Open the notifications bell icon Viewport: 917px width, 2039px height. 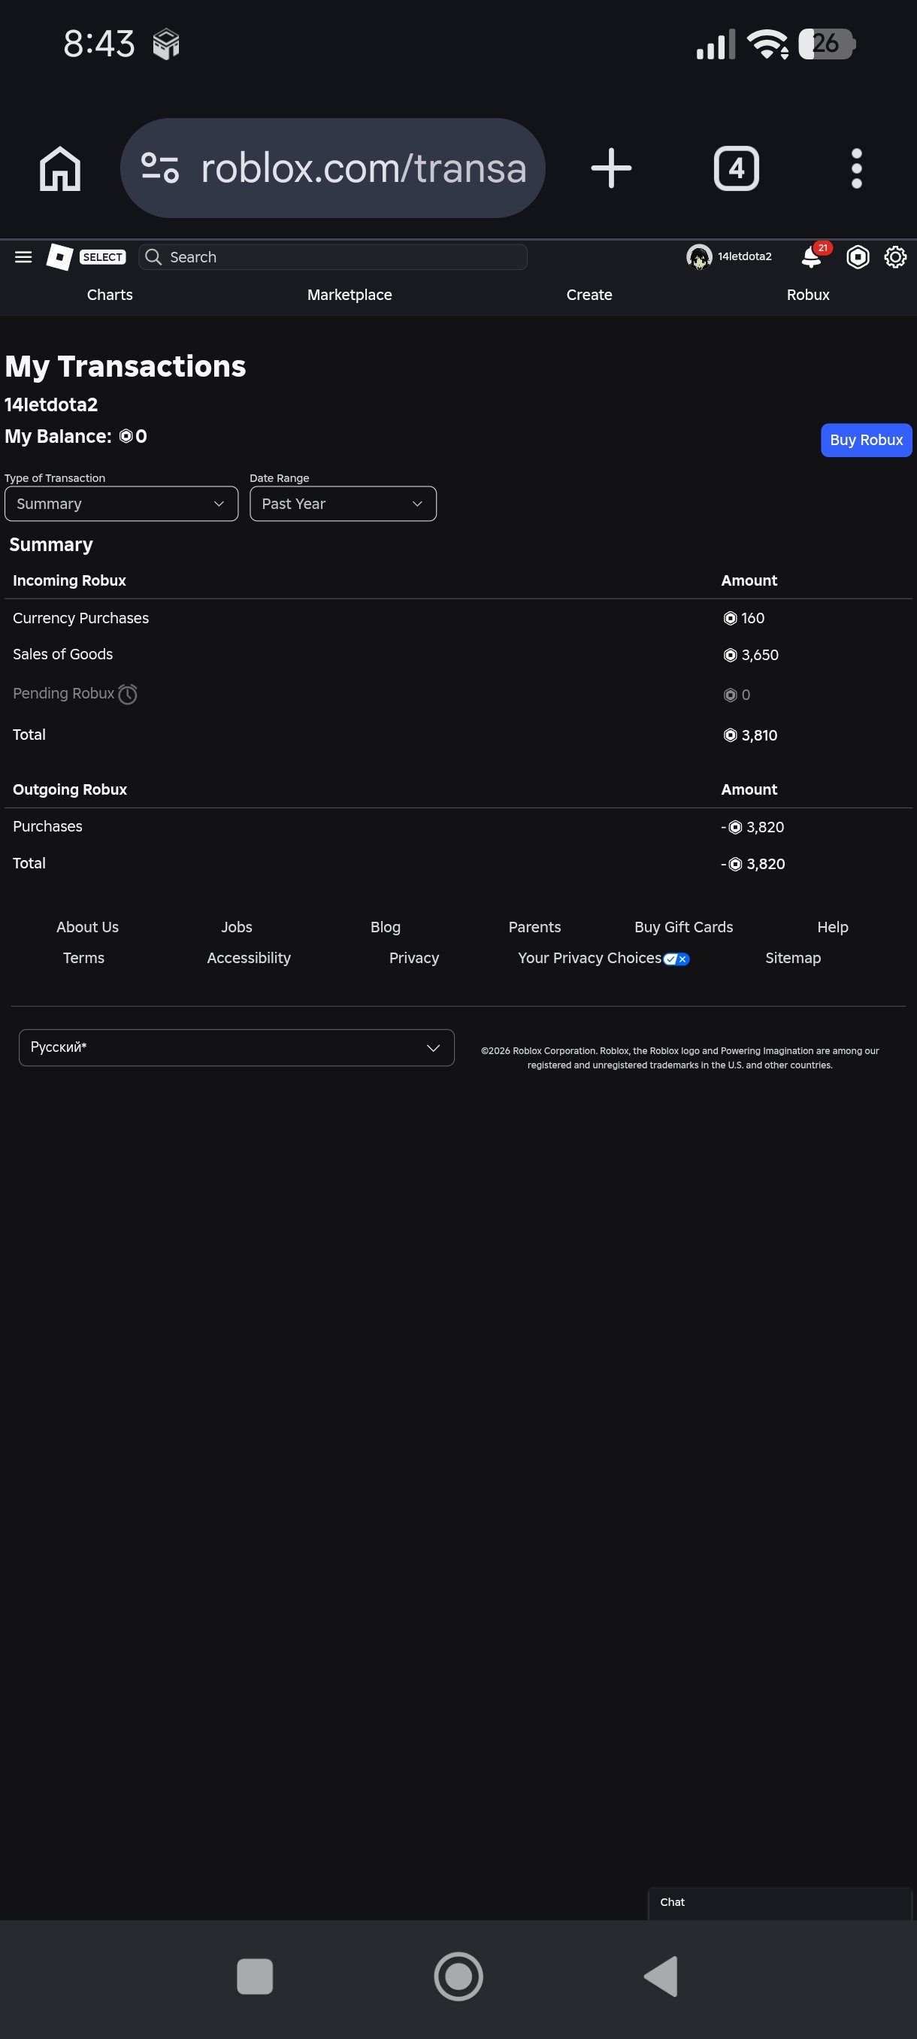click(x=812, y=256)
